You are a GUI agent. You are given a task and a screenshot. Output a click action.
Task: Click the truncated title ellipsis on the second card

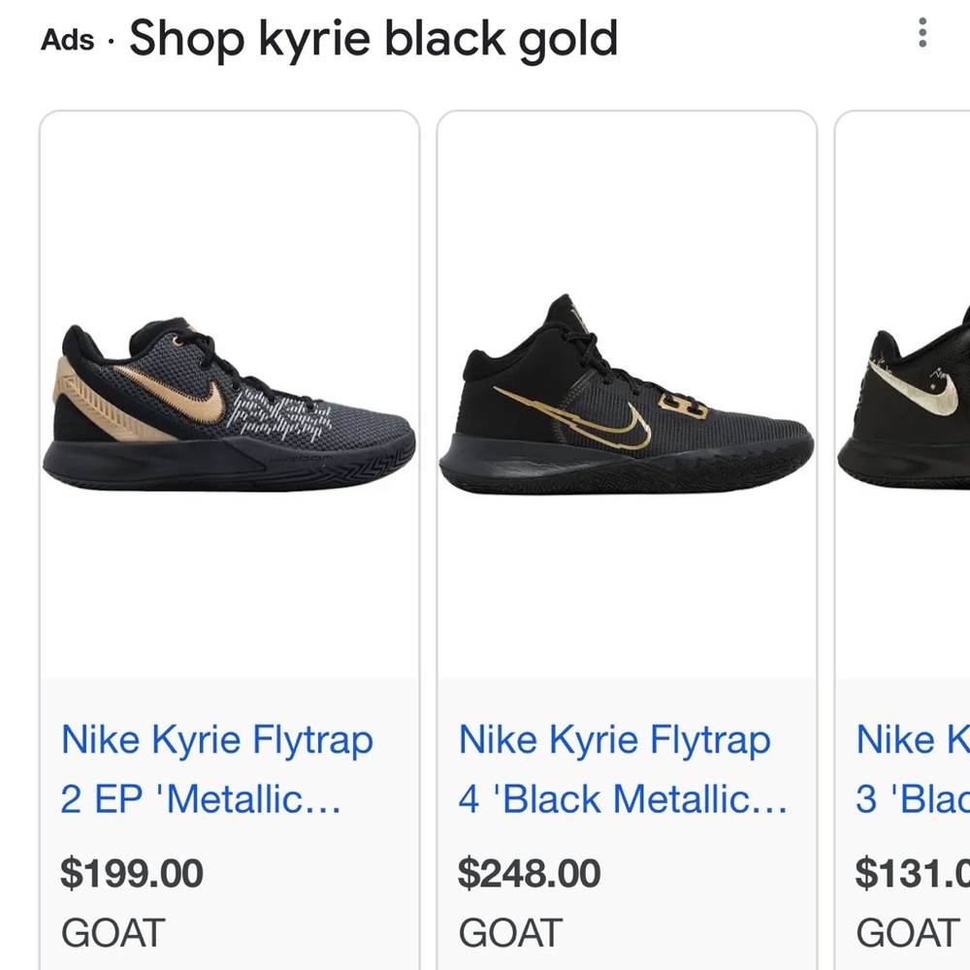774,798
